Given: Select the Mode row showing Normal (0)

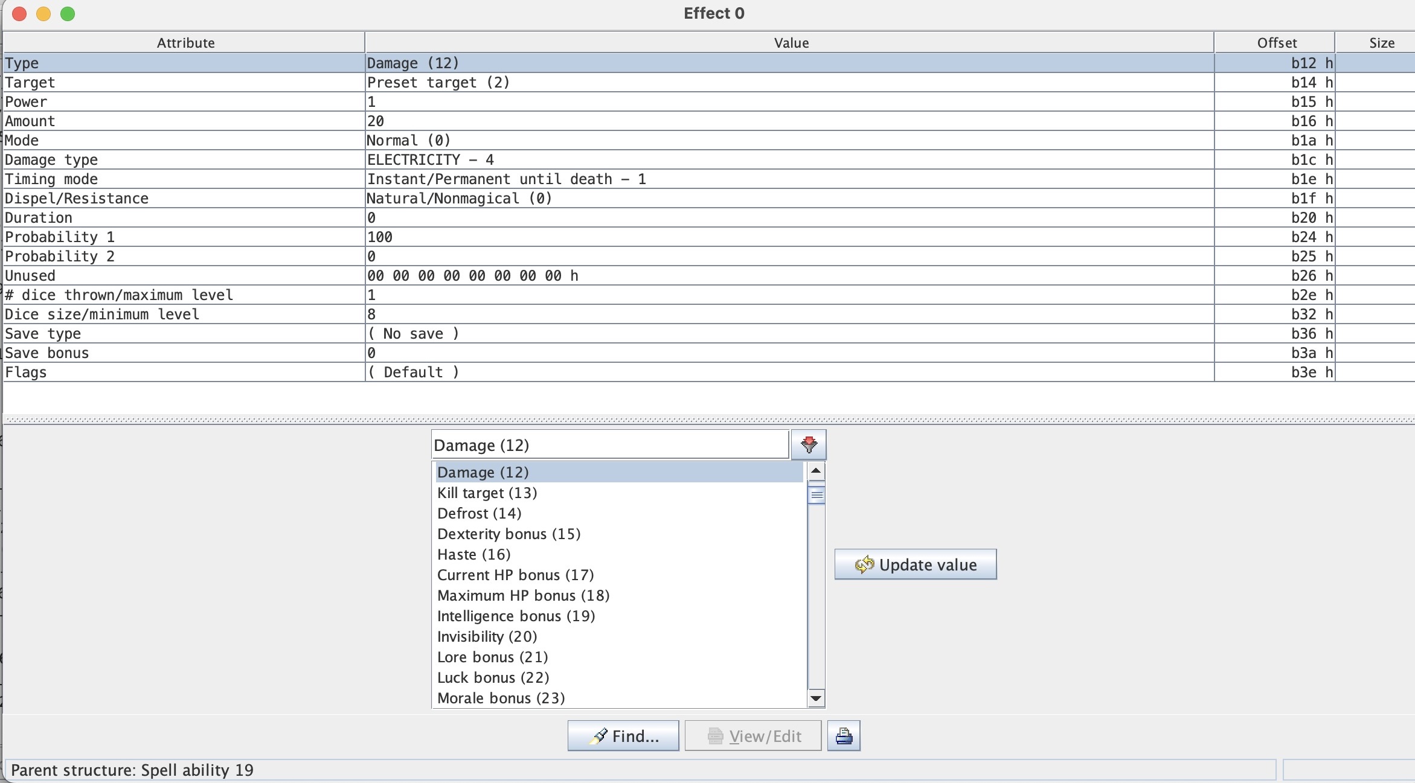Looking at the screenshot, I should coord(709,140).
